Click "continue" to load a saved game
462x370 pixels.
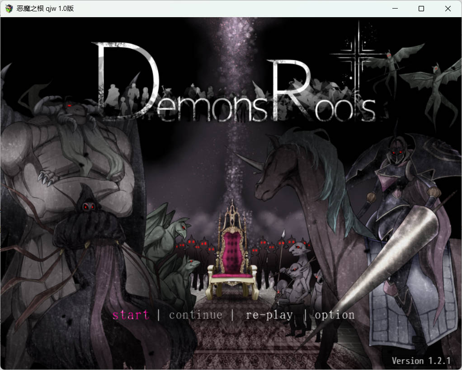click(x=195, y=315)
